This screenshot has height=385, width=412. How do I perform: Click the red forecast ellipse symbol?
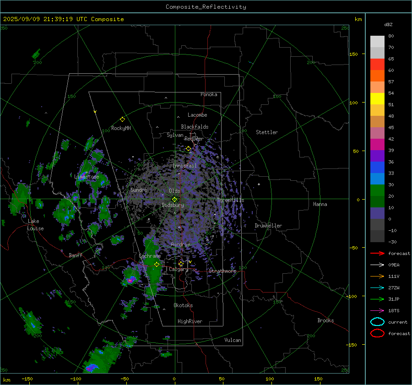(377, 333)
